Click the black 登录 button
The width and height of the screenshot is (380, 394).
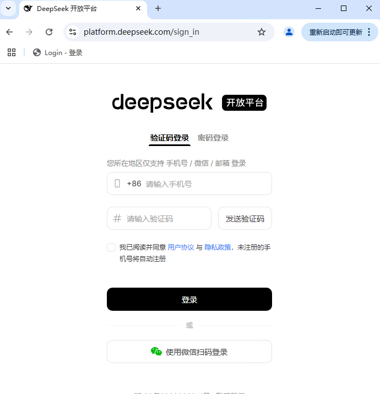coord(189,299)
